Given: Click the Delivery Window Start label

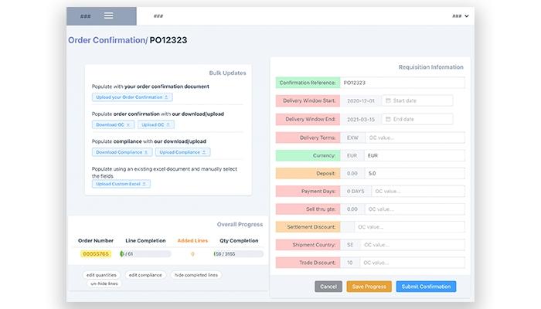Looking at the screenshot, I should click(308, 100).
